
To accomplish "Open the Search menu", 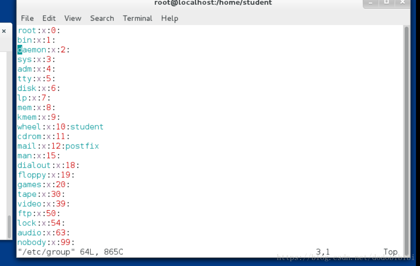I will click(x=102, y=18).
